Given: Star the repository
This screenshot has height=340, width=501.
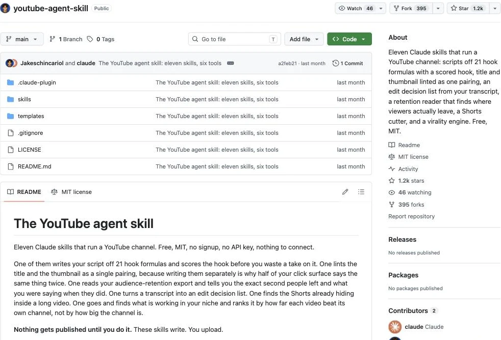Looking at the screenshot, I should [468, 8].
